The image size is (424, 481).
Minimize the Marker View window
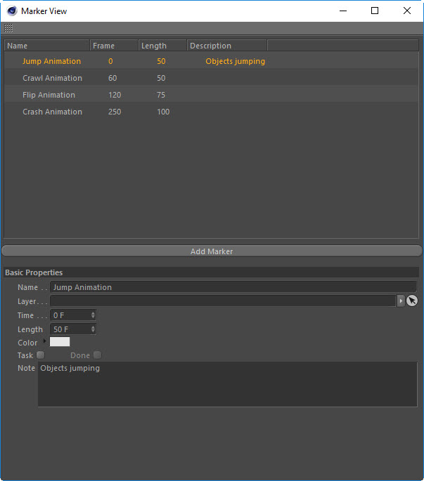coord(343,11)
